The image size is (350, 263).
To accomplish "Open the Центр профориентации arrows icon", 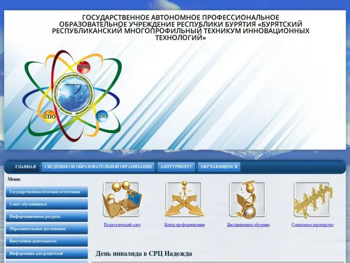I will point(184,199).
